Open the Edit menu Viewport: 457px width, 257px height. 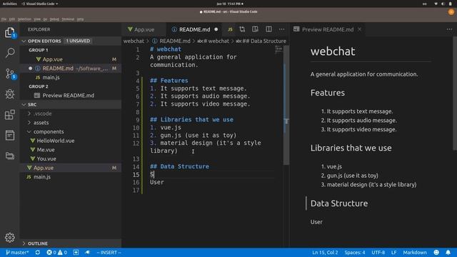pyautogui.click(x=12, y=19)
